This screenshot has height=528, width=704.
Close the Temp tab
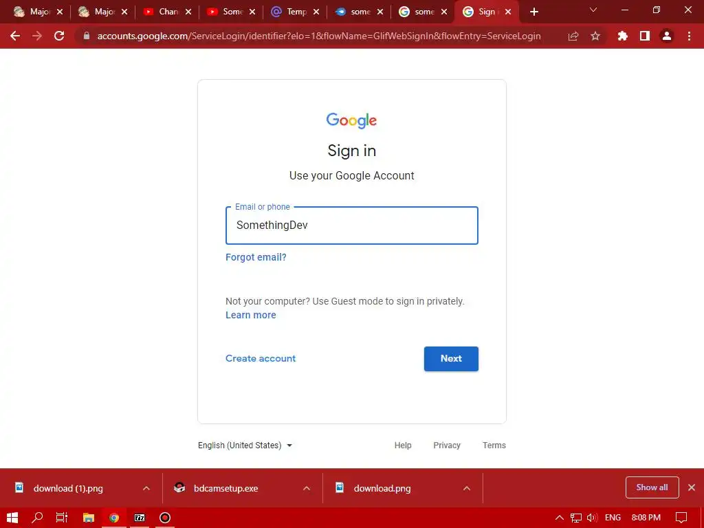(x=316, y=12)
